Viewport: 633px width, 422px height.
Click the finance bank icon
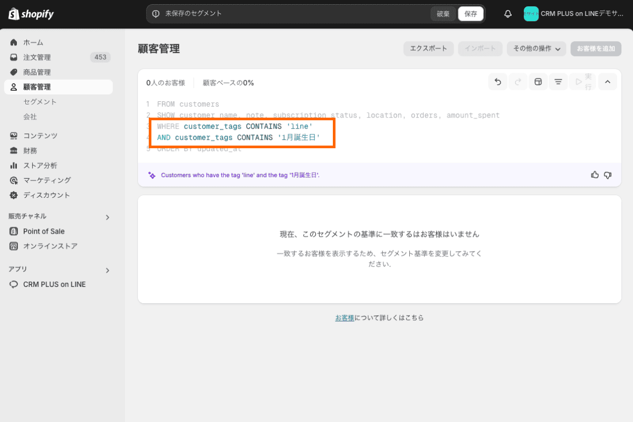tap(14, 150)
